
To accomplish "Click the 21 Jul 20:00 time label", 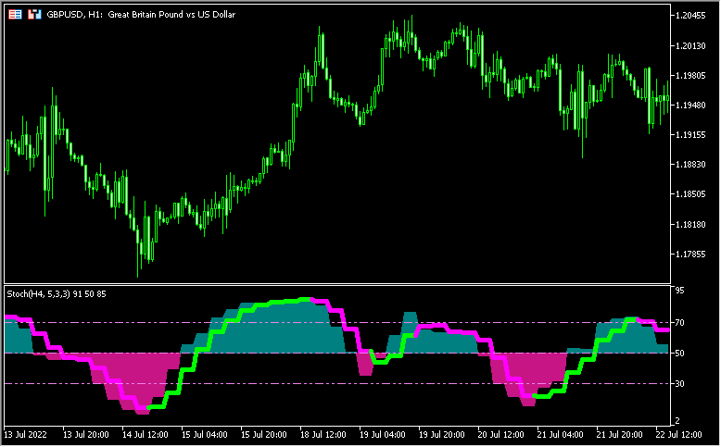I will click(620, 435).
